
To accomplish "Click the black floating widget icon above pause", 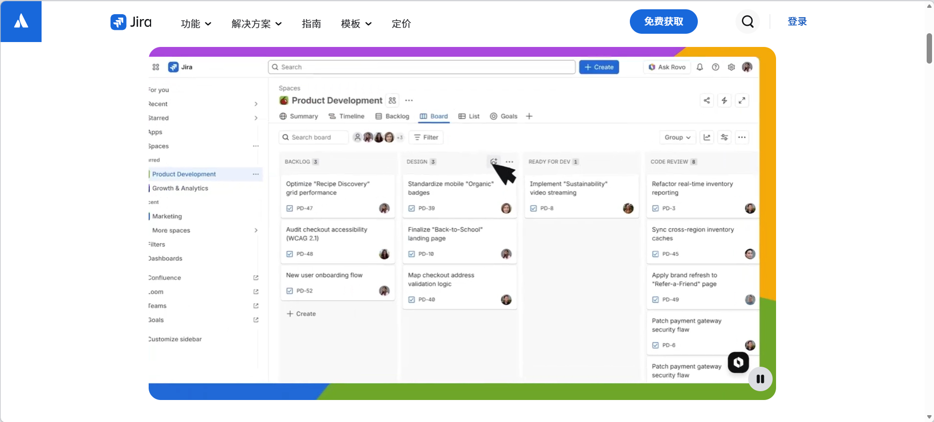I will pos(738,362).
